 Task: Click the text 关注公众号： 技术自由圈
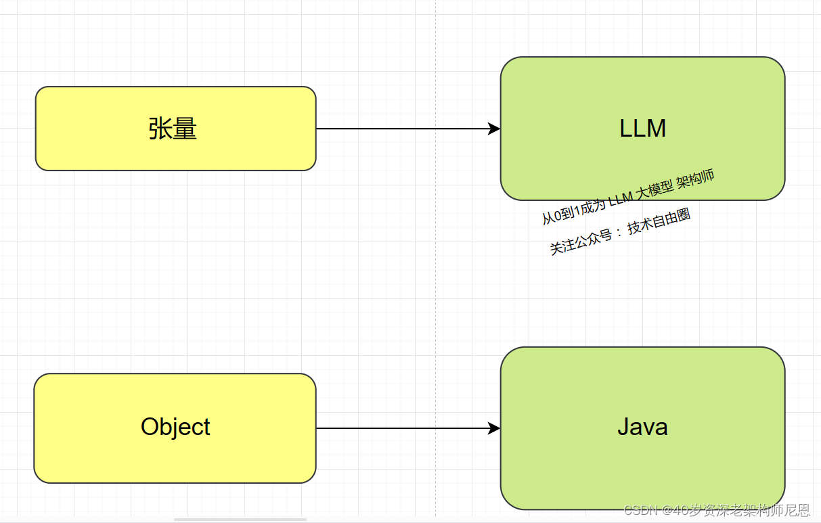click(x=620, y=232)
